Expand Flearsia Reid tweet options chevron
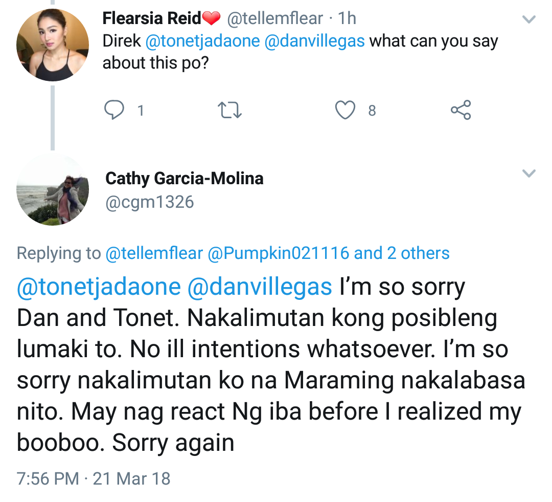 point(528,20)
